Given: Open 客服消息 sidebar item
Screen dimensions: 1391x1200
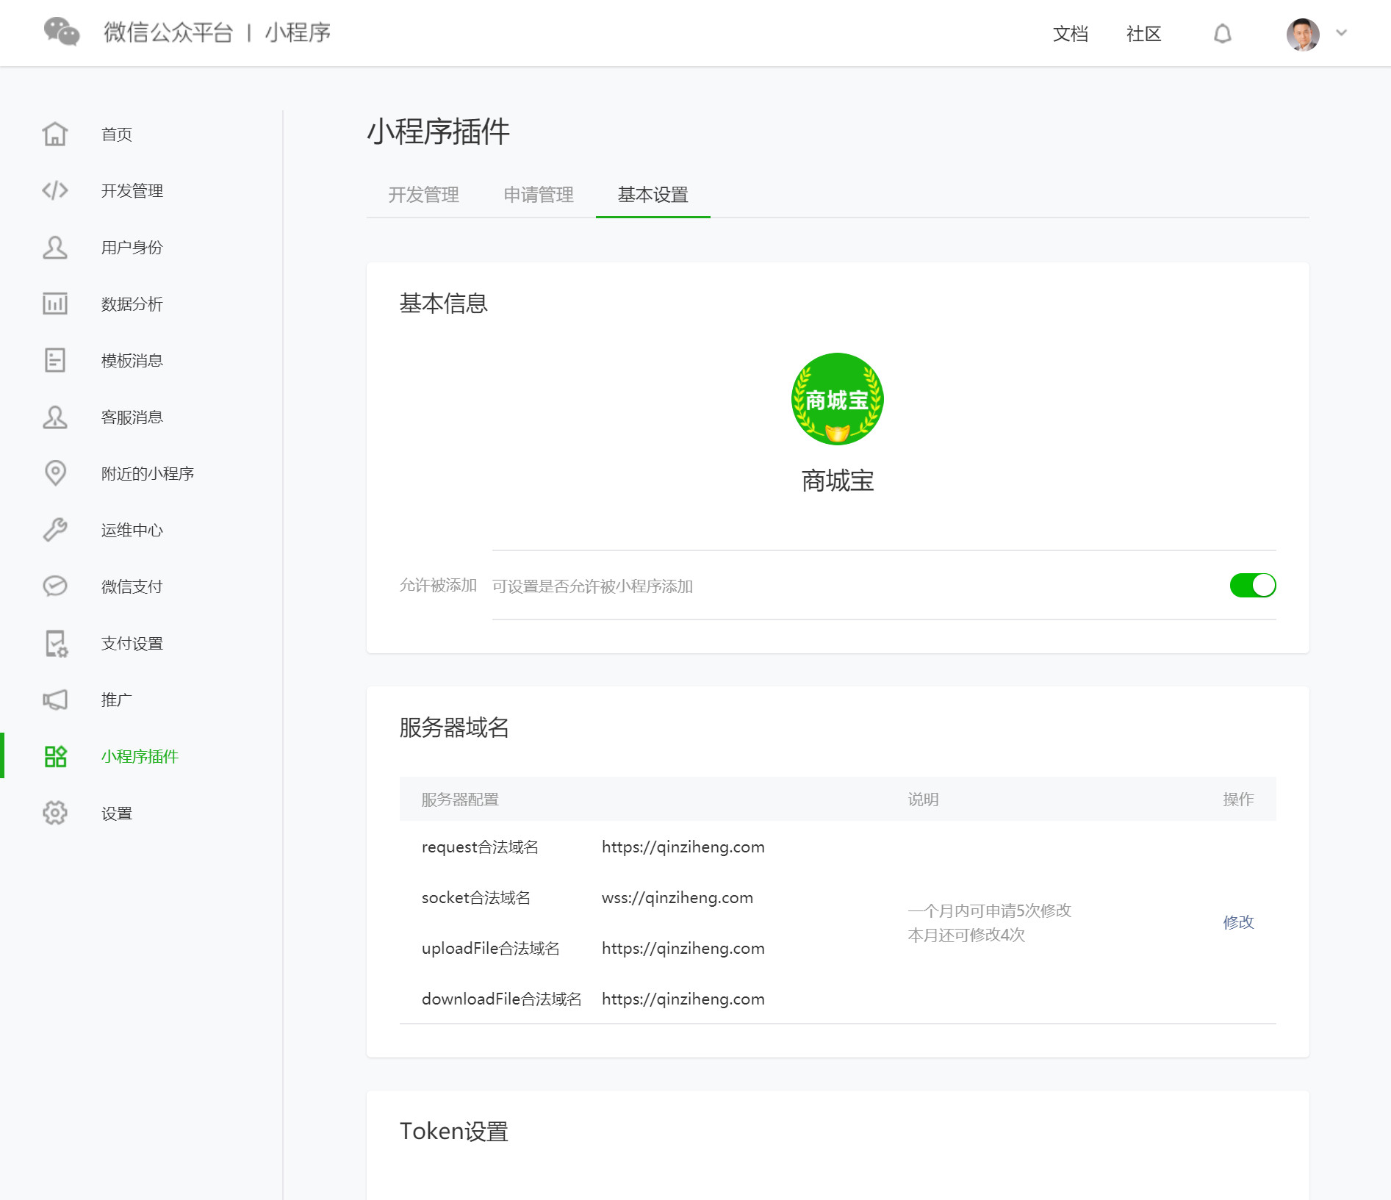Looking at the screenshot, I should [x=132, y=417].
